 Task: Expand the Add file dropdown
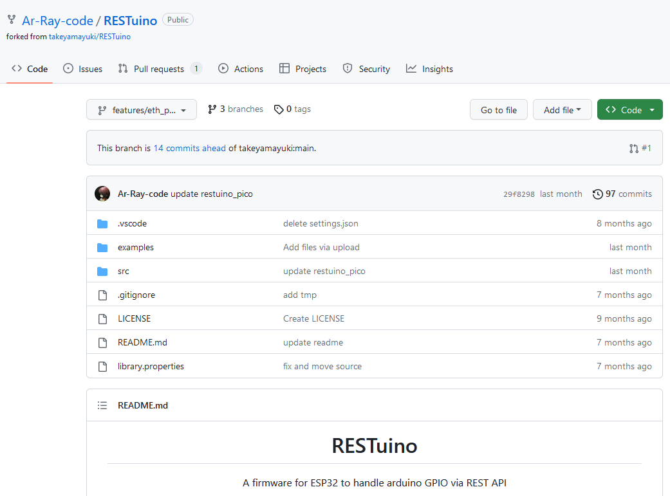coord(562,110)
